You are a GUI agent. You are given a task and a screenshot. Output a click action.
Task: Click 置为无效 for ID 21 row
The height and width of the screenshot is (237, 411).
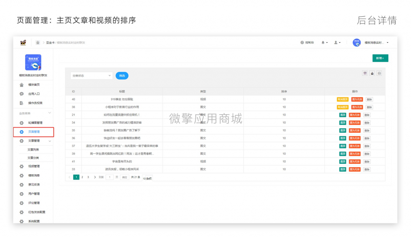(x=355, y=115)
